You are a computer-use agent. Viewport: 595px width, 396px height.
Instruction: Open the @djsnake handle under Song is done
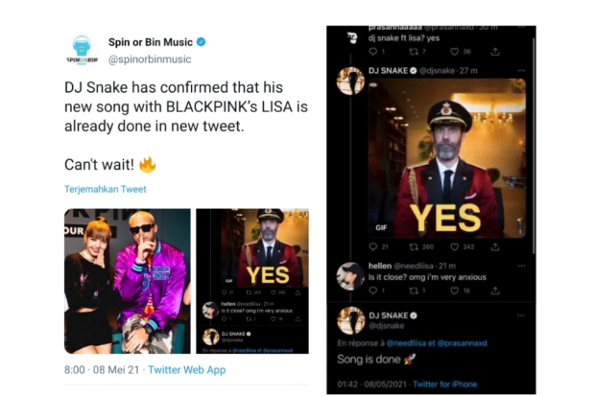pyautogui.click(x=387, y=328)
